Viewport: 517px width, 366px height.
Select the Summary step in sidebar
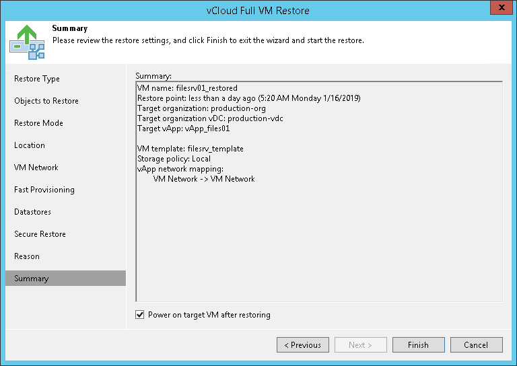(32, 279)
